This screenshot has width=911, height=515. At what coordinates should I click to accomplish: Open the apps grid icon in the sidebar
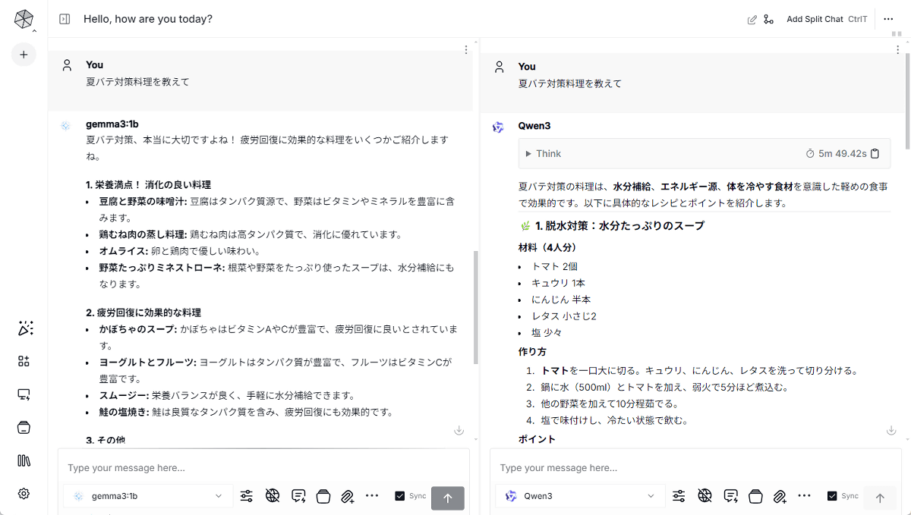24,362
